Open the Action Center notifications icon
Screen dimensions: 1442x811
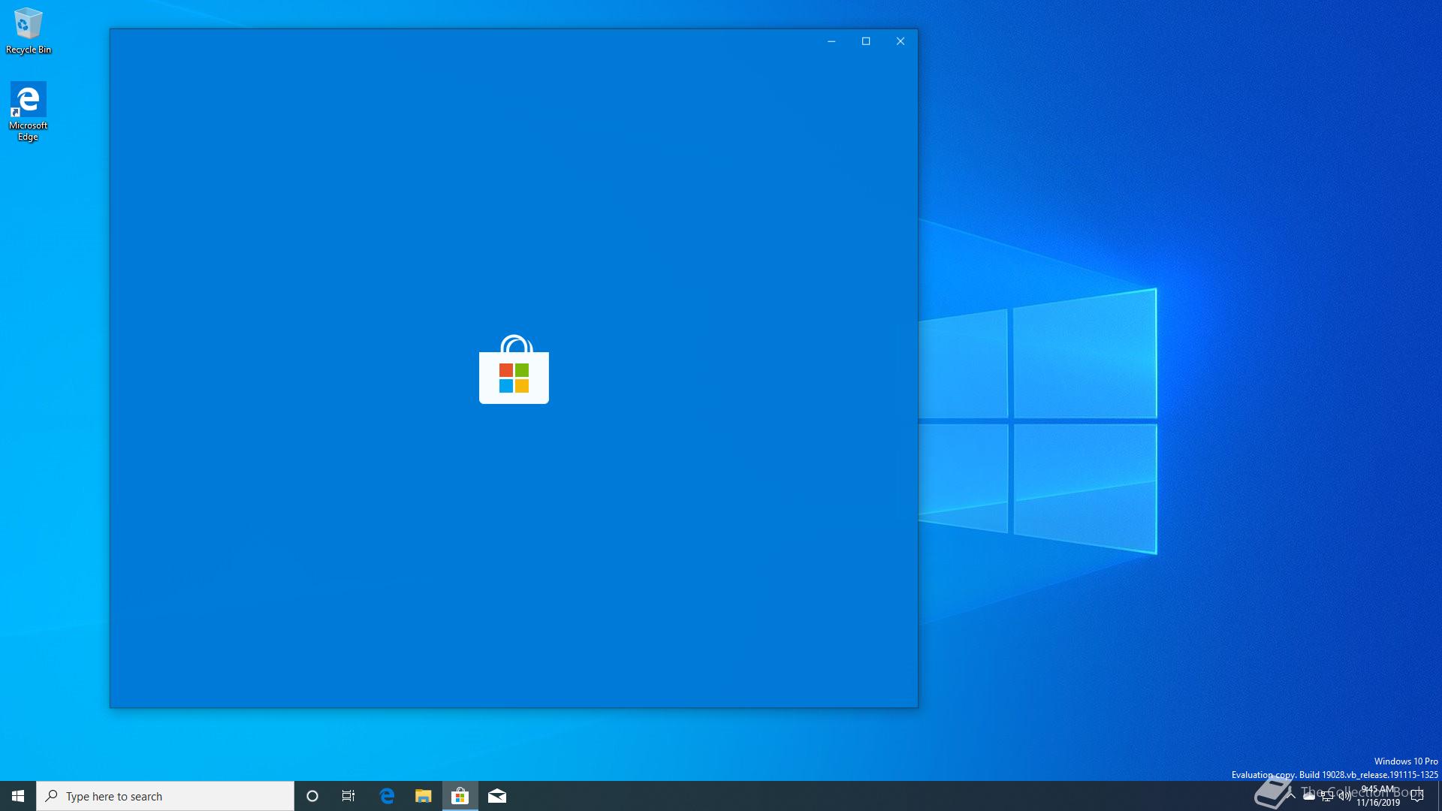click(1417, 796)
